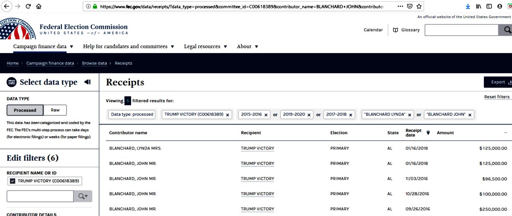Screen dimensions: 512x216
Task: Remove the BLANCHARD JOHN filter tag
Action: point(470,114)
